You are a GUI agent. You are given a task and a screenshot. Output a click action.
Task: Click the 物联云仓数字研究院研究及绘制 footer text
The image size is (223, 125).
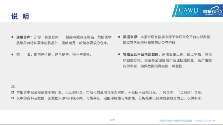(x=176, y=121)
